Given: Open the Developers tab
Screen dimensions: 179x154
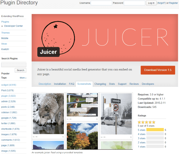Looking at the screenshot, I should 148,84.
